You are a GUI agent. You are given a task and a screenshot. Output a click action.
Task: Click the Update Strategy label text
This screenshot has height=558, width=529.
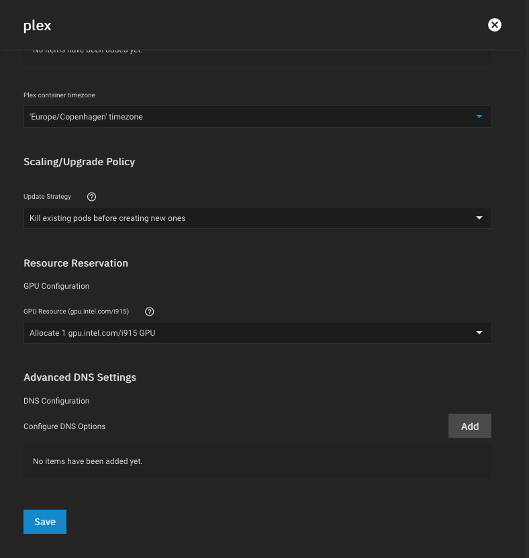coord(47,197)
